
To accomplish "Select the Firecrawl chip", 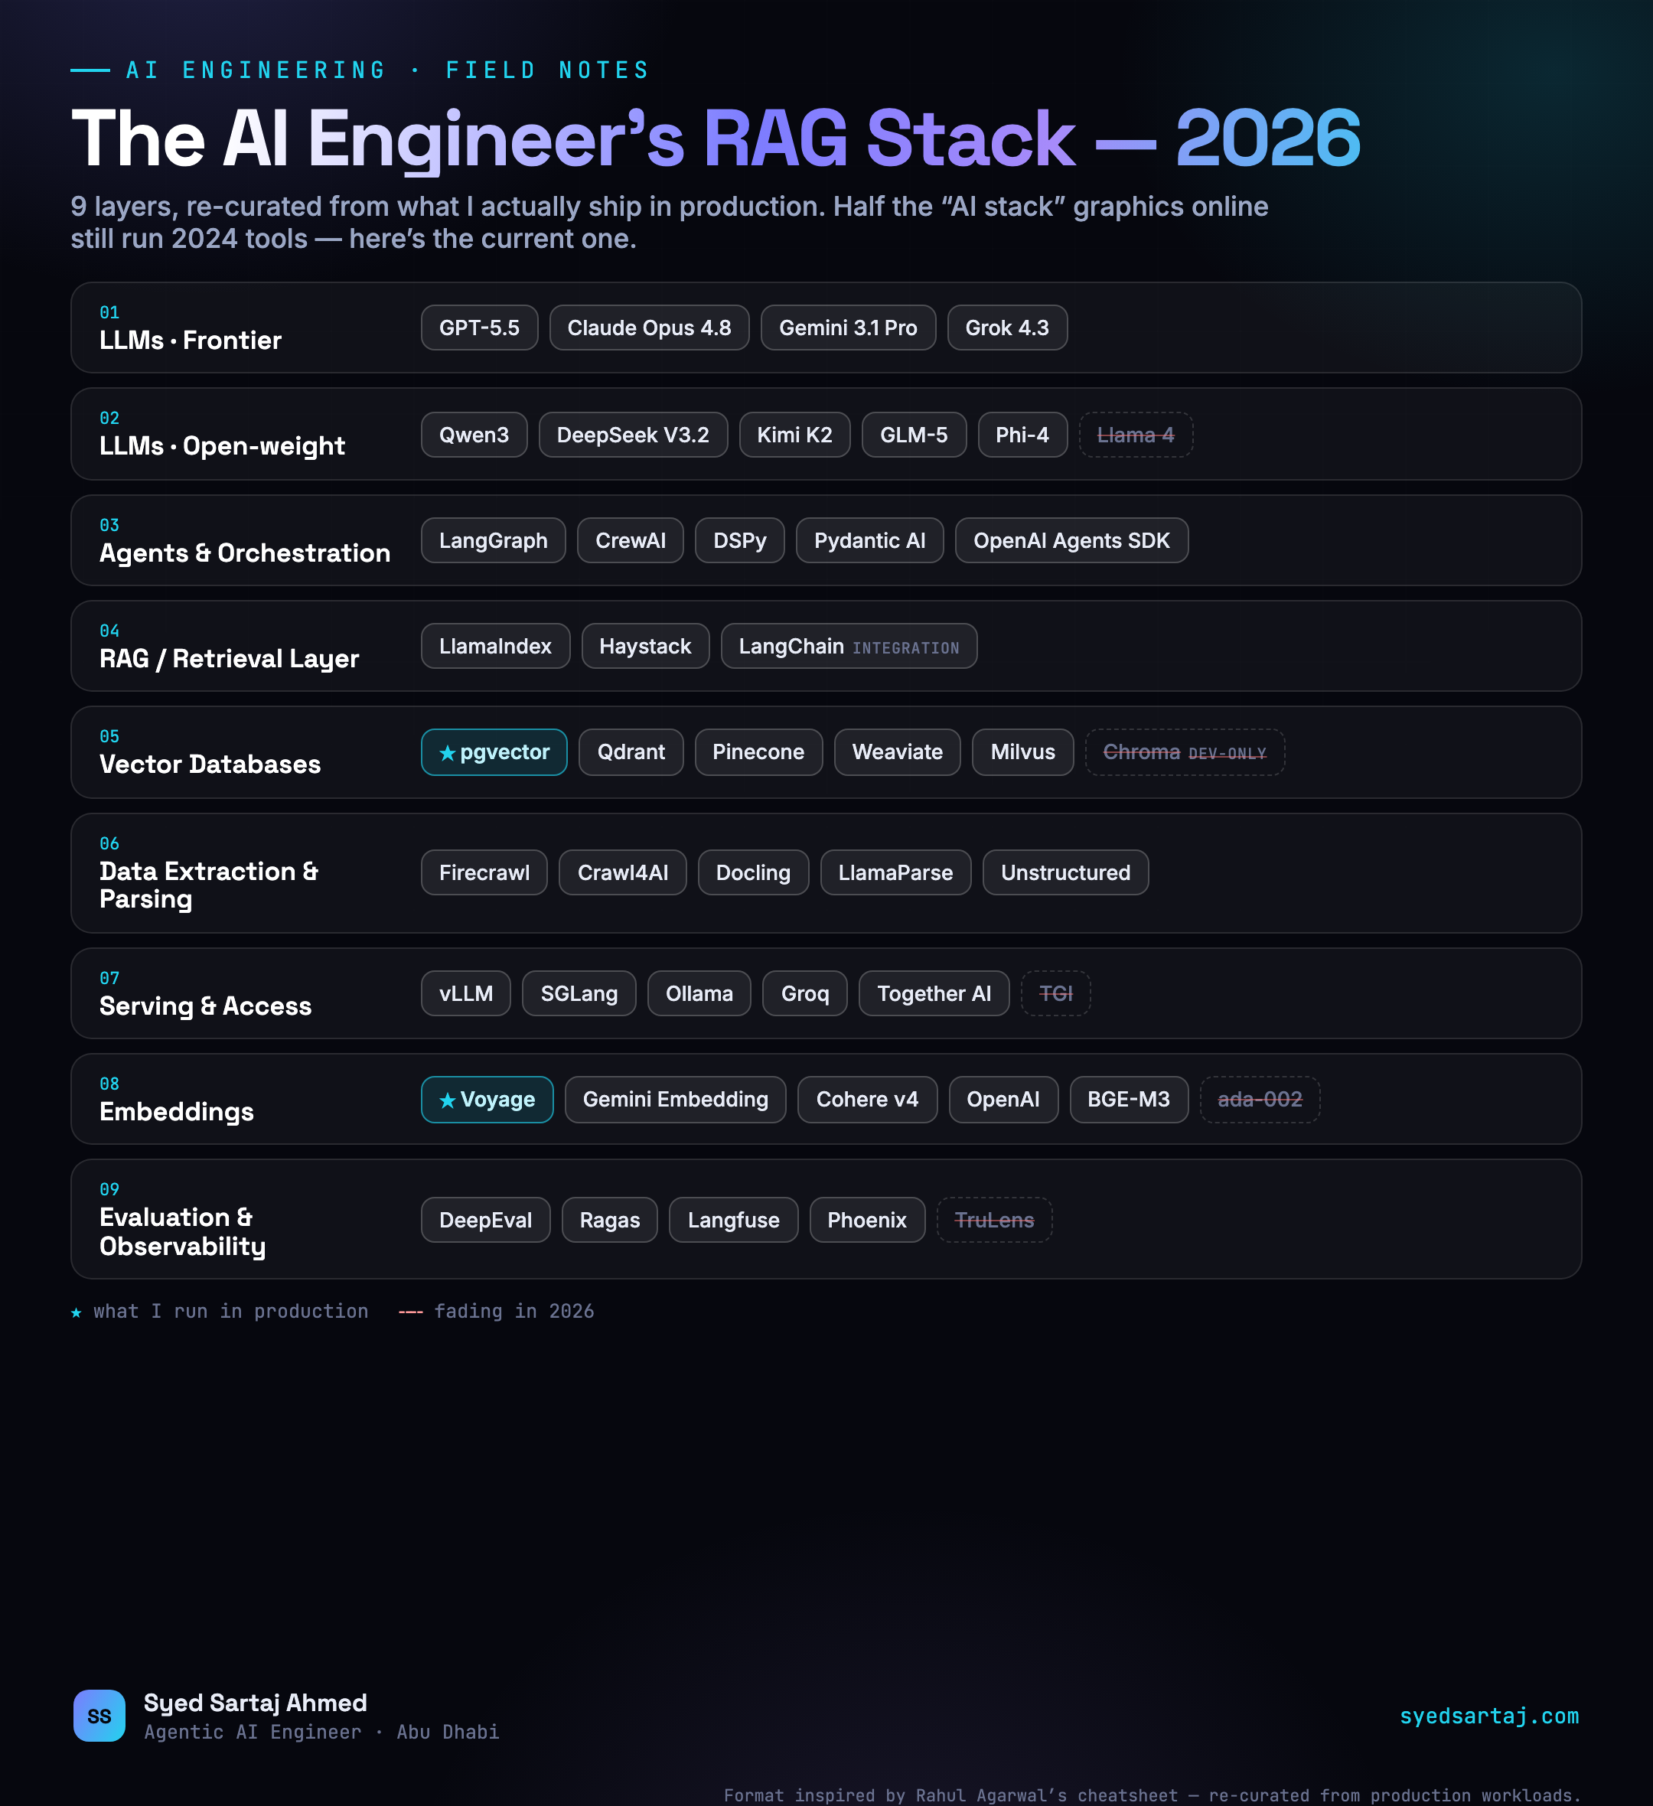I will click(484, 872).
